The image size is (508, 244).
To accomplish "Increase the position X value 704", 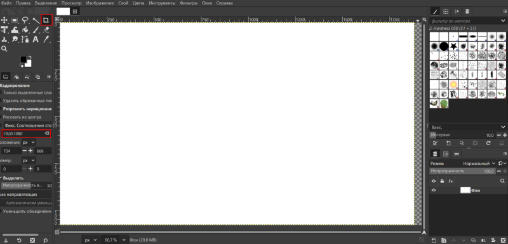I will click(x=30, y=151).
